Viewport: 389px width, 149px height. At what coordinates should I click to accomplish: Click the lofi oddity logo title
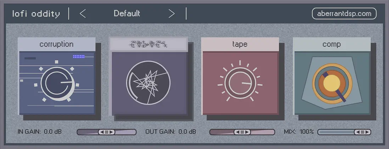click(x=36, y=13)
